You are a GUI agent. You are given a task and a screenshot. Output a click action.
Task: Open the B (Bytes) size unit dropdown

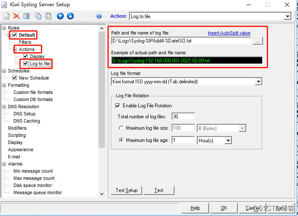(x=242, y=128)
